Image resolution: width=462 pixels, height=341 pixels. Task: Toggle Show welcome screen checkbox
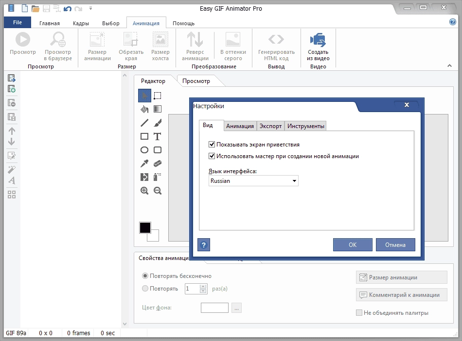[x=212, y=145]
